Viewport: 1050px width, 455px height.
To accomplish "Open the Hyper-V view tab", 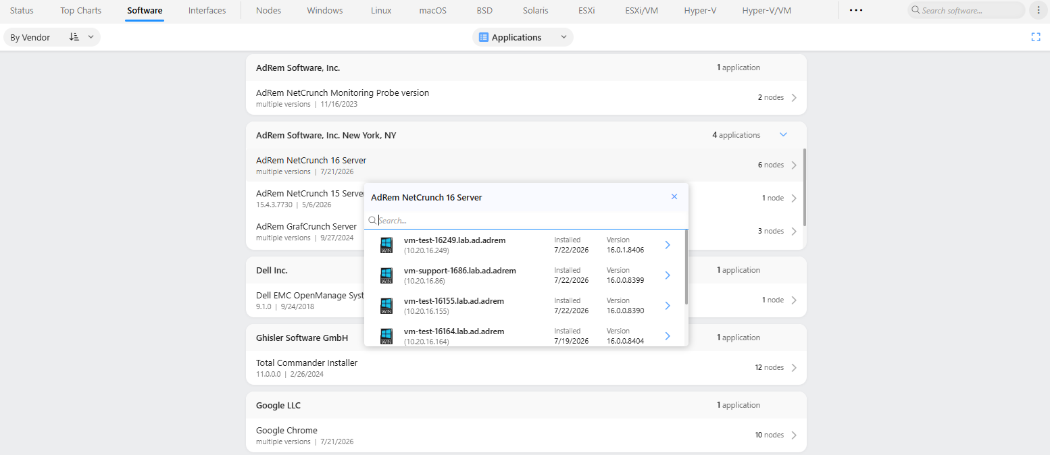I will (x=700, y=10).
